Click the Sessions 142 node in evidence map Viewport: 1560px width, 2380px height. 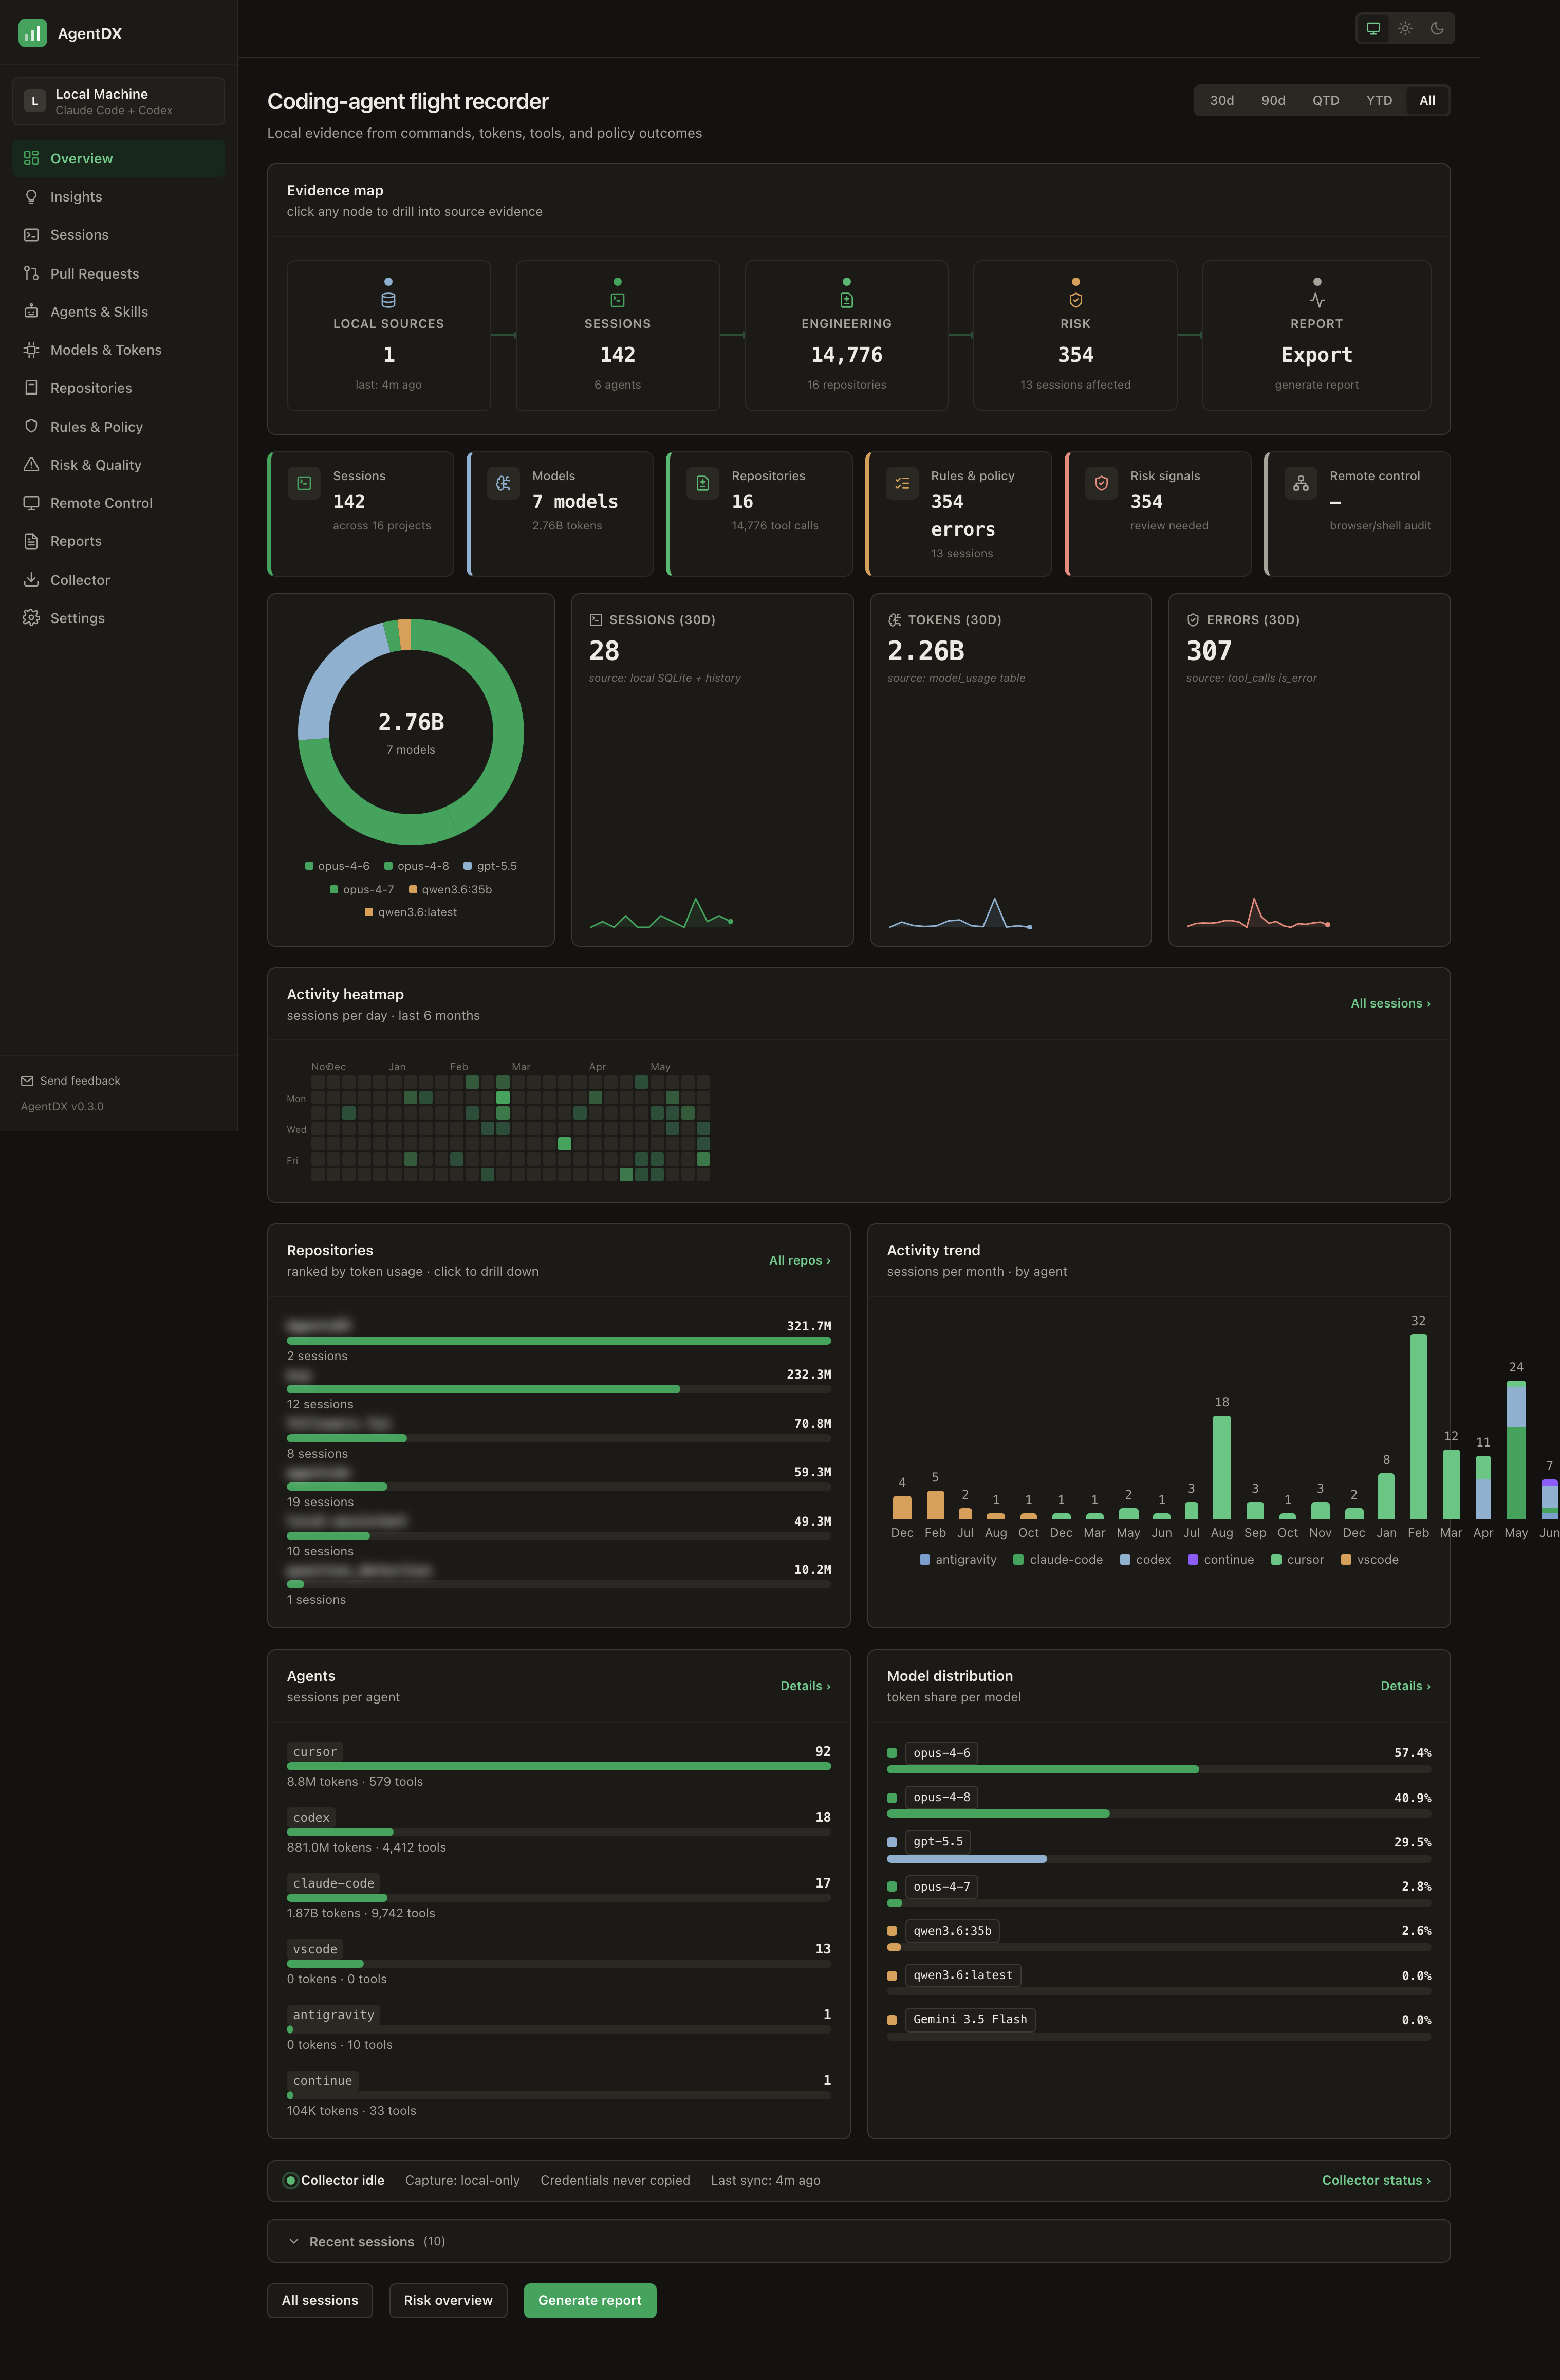click(x=618, y=336)
